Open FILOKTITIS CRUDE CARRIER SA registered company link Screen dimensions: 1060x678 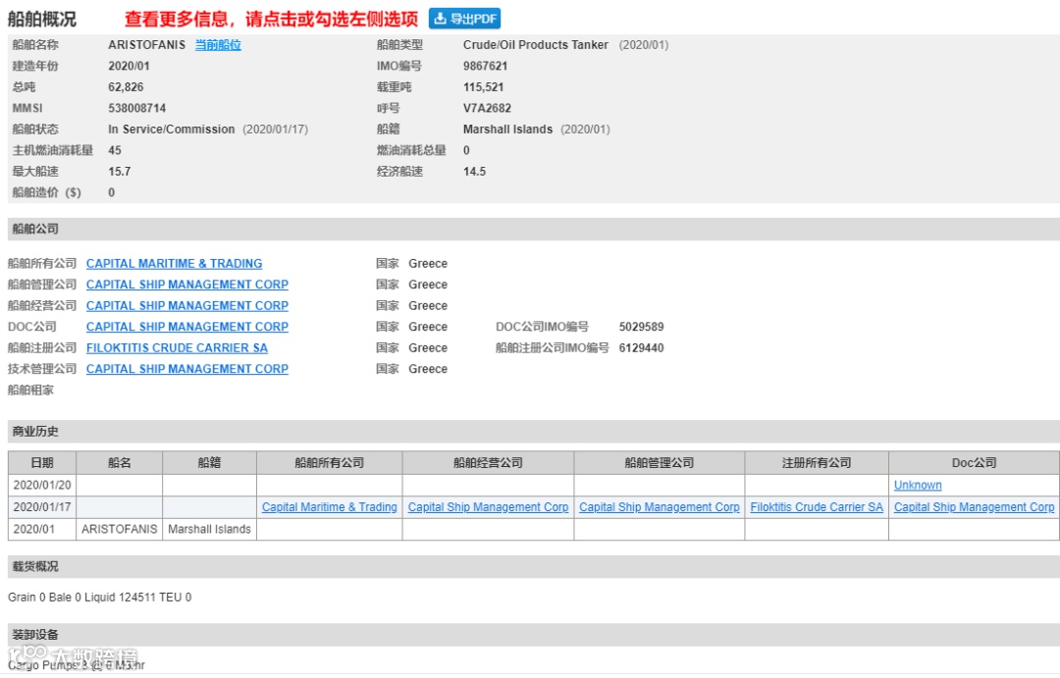[x=177, y=348]
